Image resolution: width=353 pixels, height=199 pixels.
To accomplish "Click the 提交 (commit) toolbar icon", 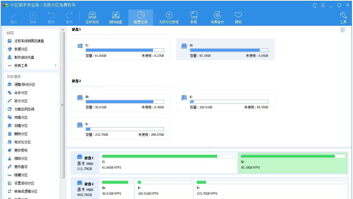I will point(13,18).
